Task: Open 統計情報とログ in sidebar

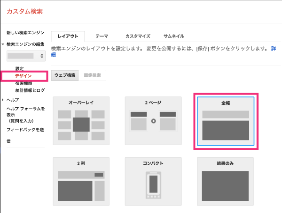Action: coord(30,90)
